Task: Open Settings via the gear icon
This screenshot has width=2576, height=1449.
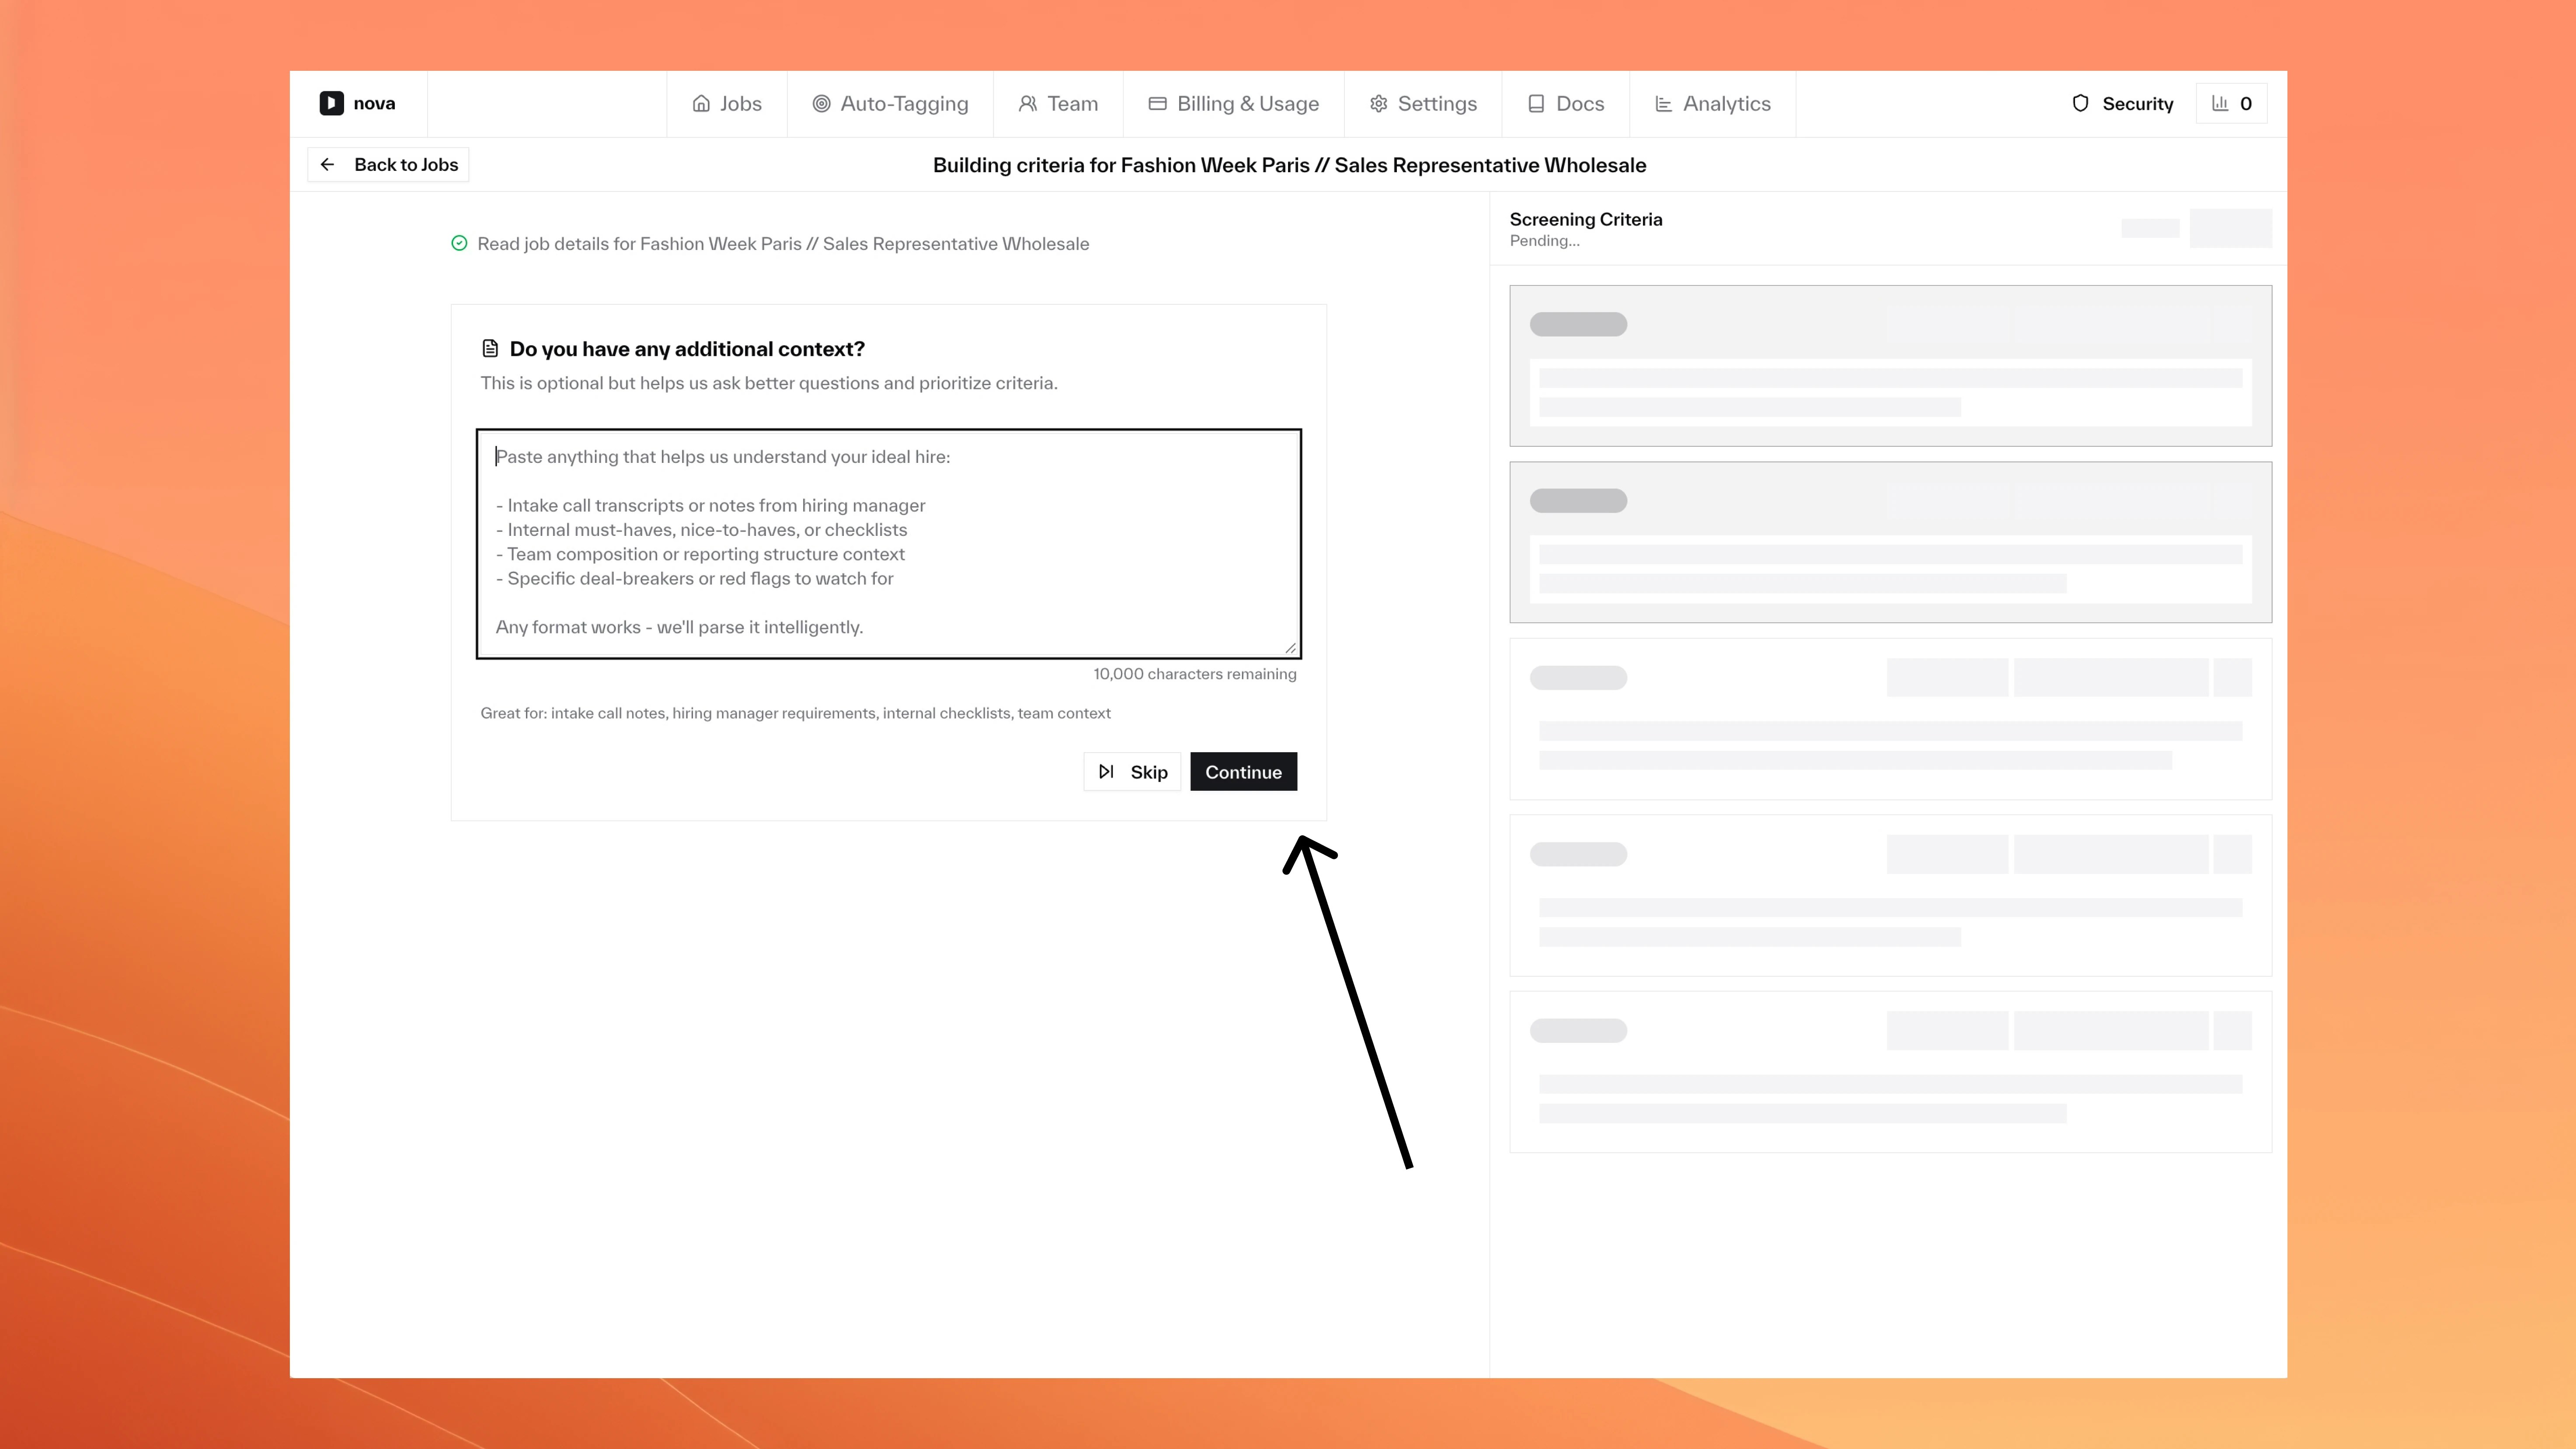Action: 1377,103
